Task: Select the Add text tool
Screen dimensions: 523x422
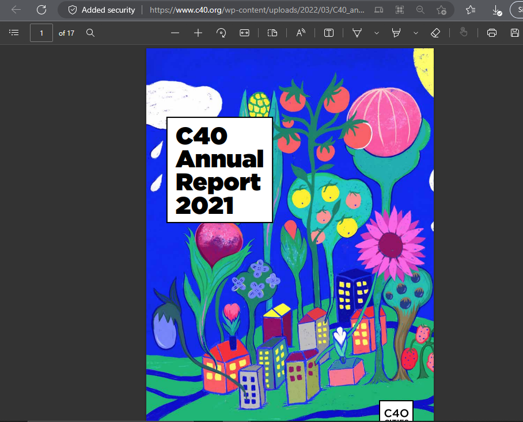Action: [x=329, y=33]
